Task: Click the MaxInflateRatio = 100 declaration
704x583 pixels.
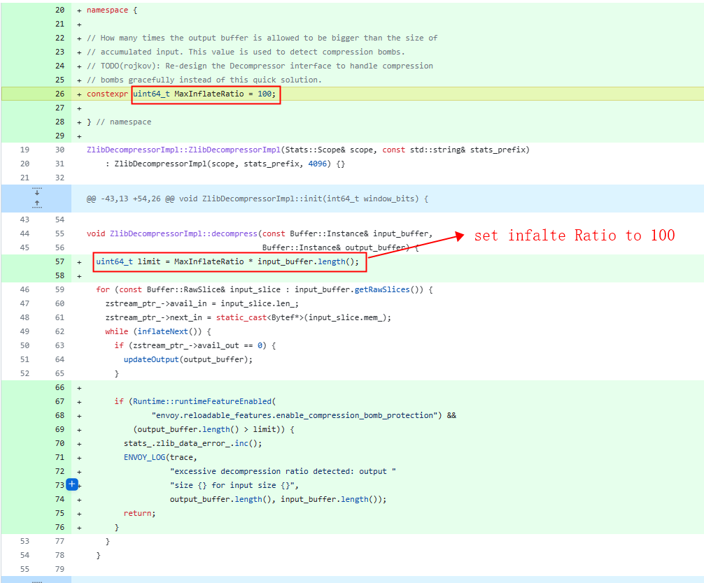Action: coord(206,94)
